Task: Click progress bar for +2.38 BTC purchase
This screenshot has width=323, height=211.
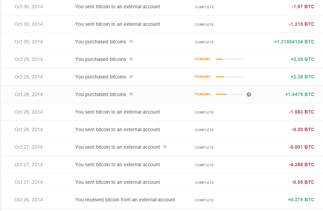Action: pos(229,77)
